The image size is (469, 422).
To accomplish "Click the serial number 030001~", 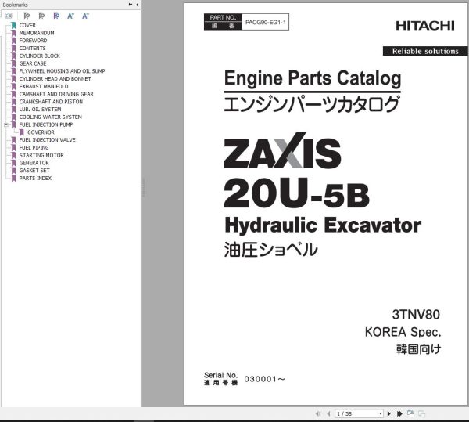I will point(264,379).
